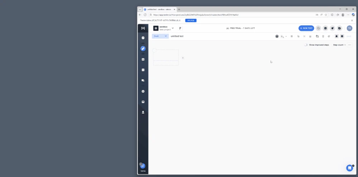Expand the run options arrow beside play

point(286,36)
